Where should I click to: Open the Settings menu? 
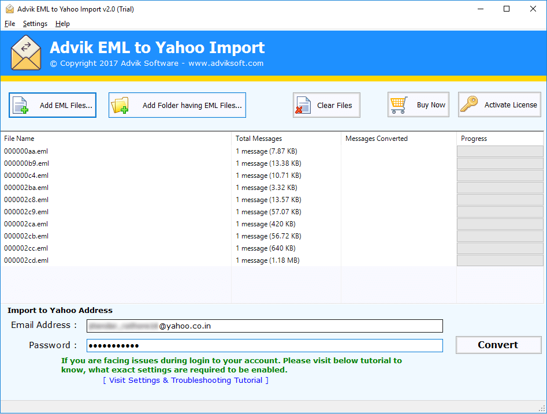[x=35, y=24]
